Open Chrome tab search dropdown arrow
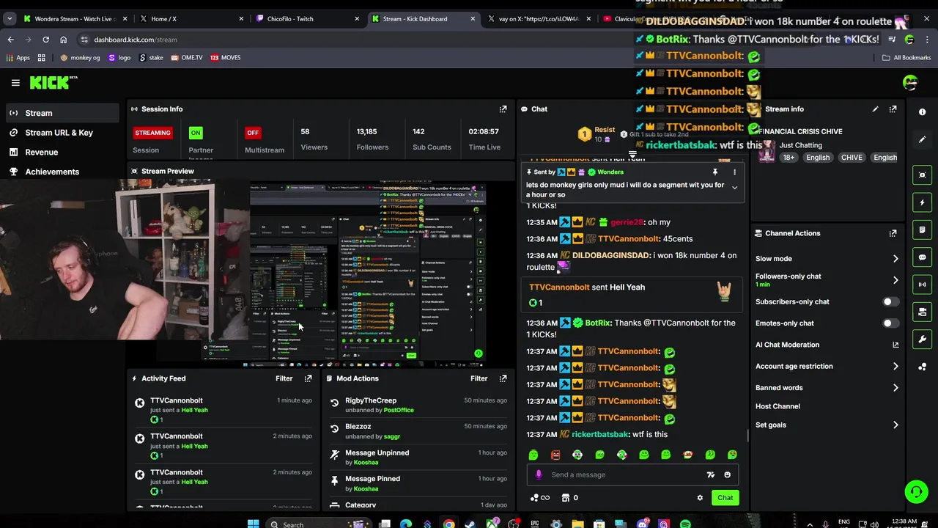938x528 pixels. (10, 18)
